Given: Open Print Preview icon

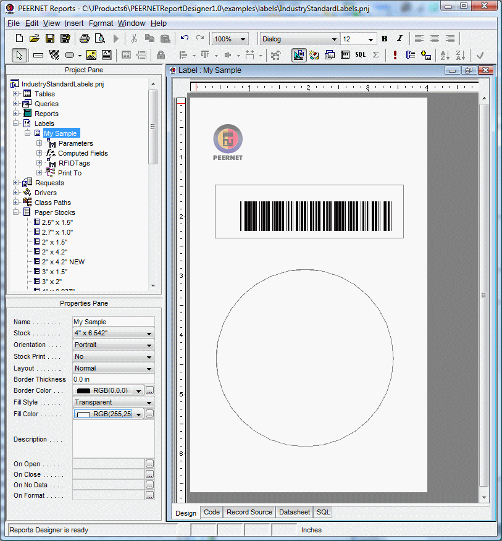Looking at the screenshot, I should [100, 39].
